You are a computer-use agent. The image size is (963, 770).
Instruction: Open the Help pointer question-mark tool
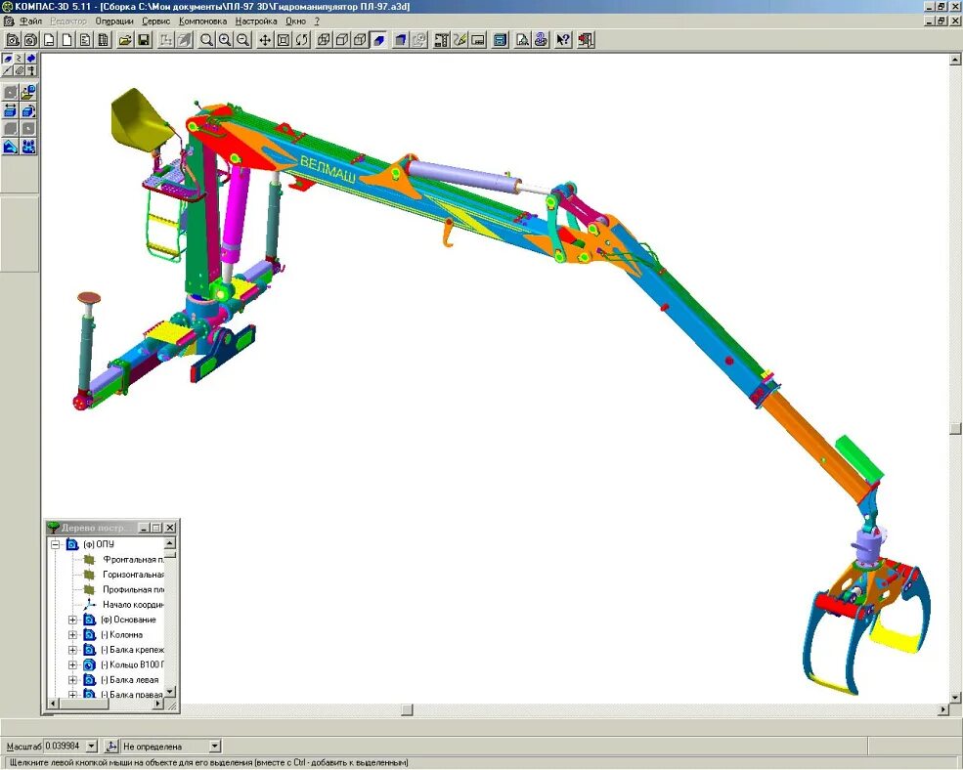coord(562,40)
